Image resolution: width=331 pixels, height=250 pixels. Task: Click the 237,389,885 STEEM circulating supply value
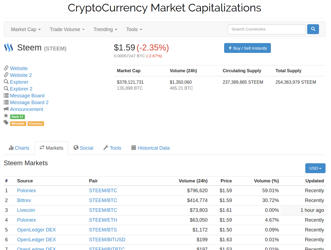pos(243,82)
